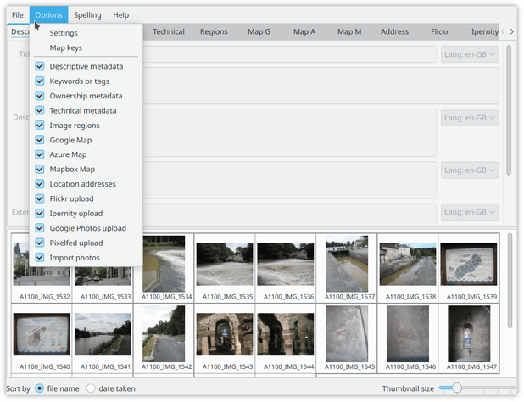Open Description language dropdown
The width and height of the screenshot is (524, 402).
(x=470, y=118)
